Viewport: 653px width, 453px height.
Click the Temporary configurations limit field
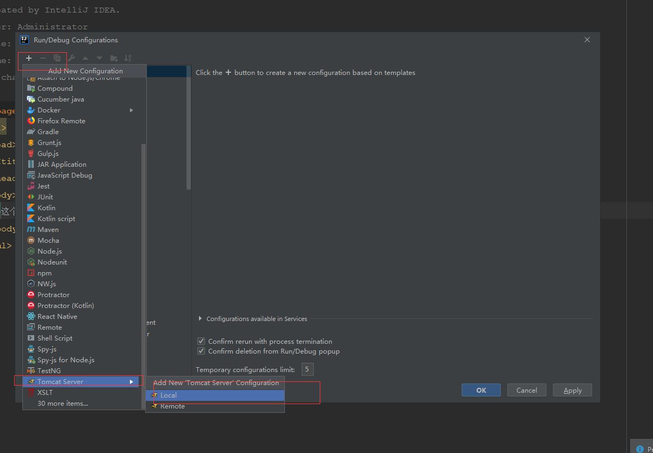coord(307,369)
